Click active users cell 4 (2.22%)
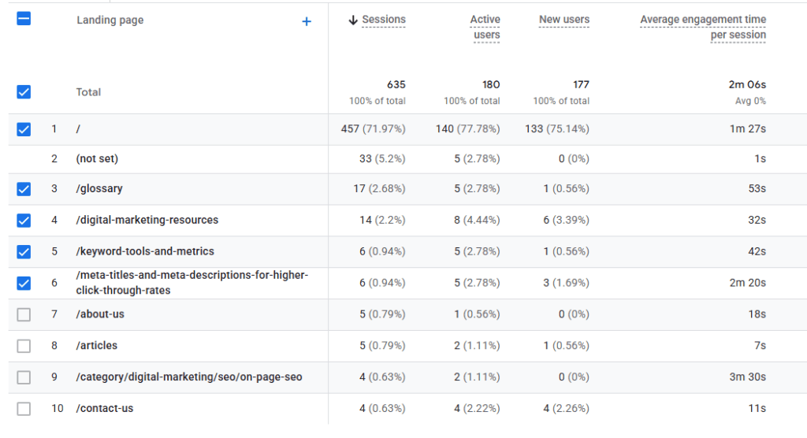The height and width of the screenshot is (438, 807). [x=477, y=408]
